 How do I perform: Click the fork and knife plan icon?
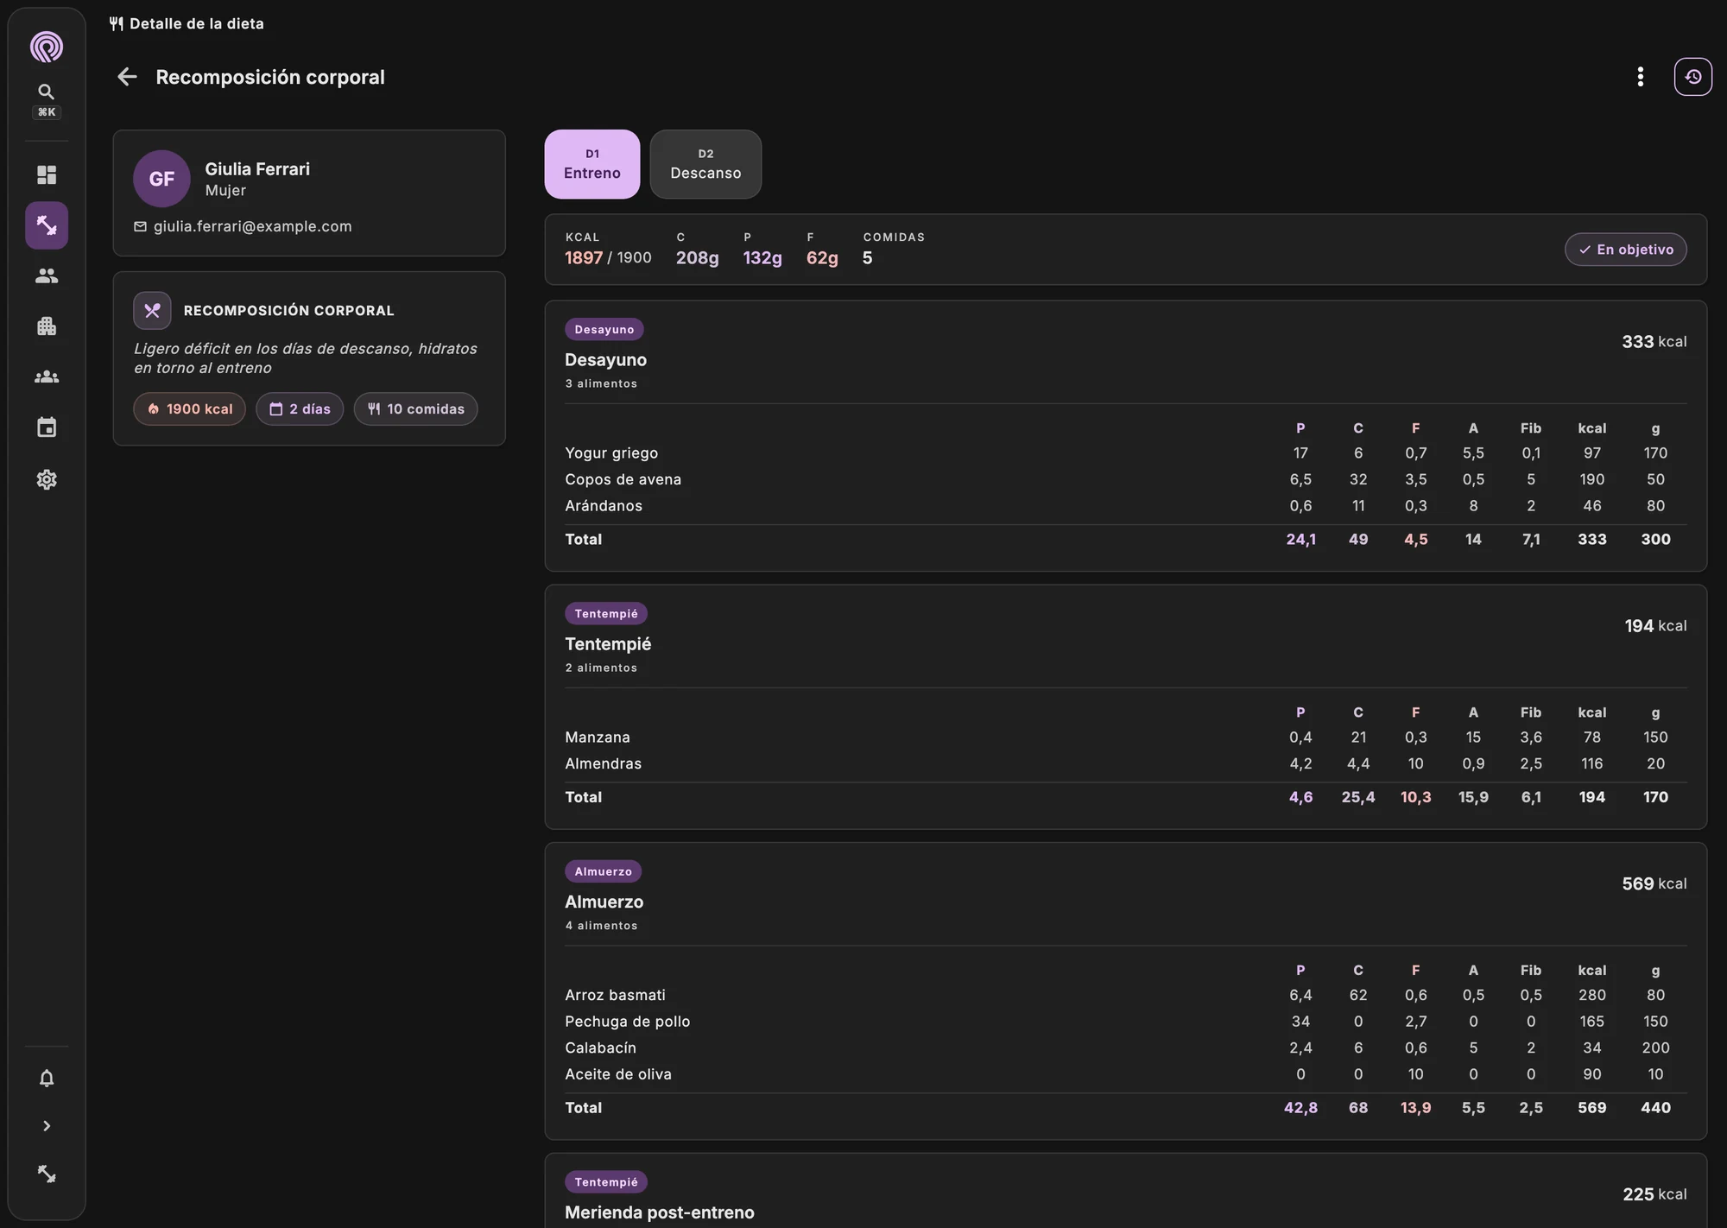point(152,311)
